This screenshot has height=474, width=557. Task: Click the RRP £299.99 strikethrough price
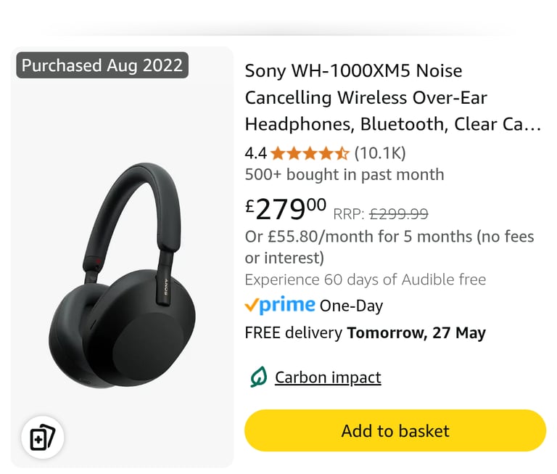[381, 214]
